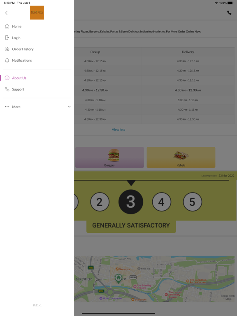Screen dimensions: 237x316
Task: Tap the call phone icon top right
Action: click(x=229, y=13)
